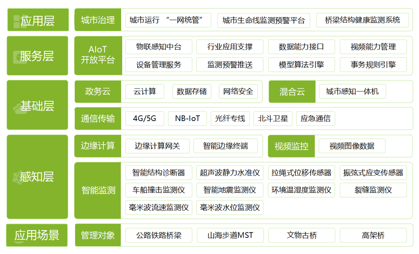Viewport: 419px width, 254px height.
Task: Select the 毫米波水位监测仪 box
Action: [230, 208]
